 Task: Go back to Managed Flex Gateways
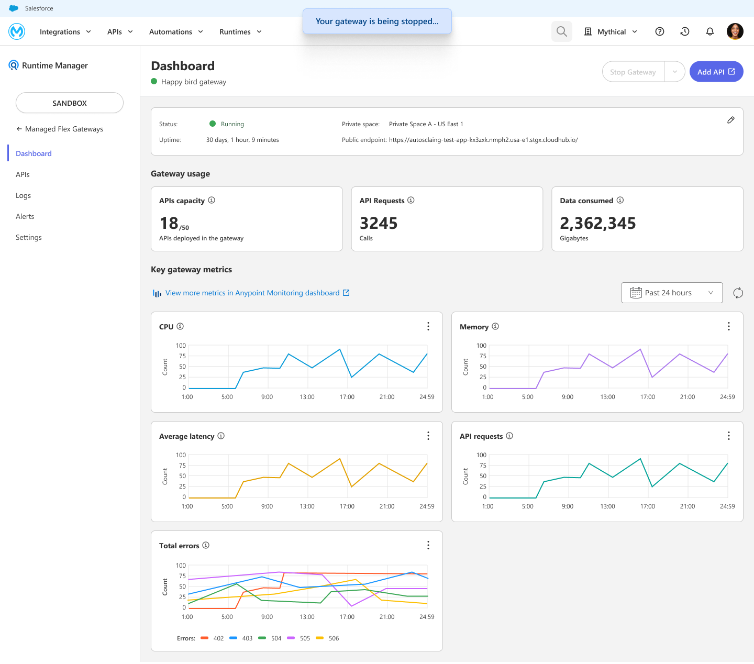click(59, 129)
